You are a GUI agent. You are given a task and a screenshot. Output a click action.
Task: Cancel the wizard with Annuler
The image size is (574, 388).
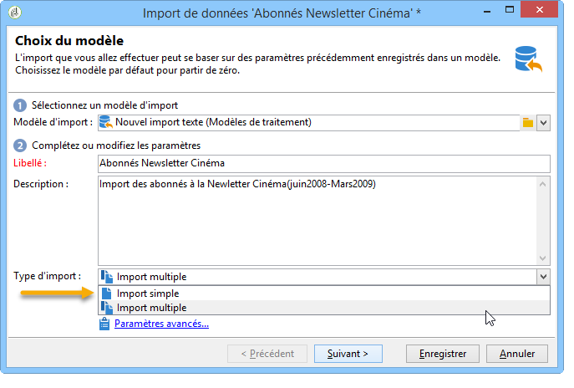(517, 354)
